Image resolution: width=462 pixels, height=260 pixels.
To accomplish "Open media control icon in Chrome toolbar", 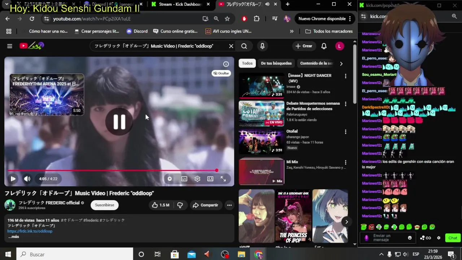I will click(x=275, y=19).
